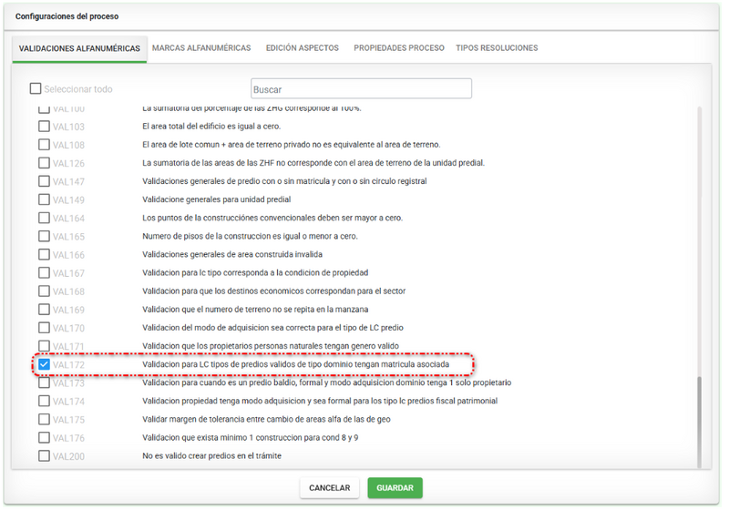Select the VAL165 checkbox
Viewport: 729px width, 510px height.
(44, 236)
